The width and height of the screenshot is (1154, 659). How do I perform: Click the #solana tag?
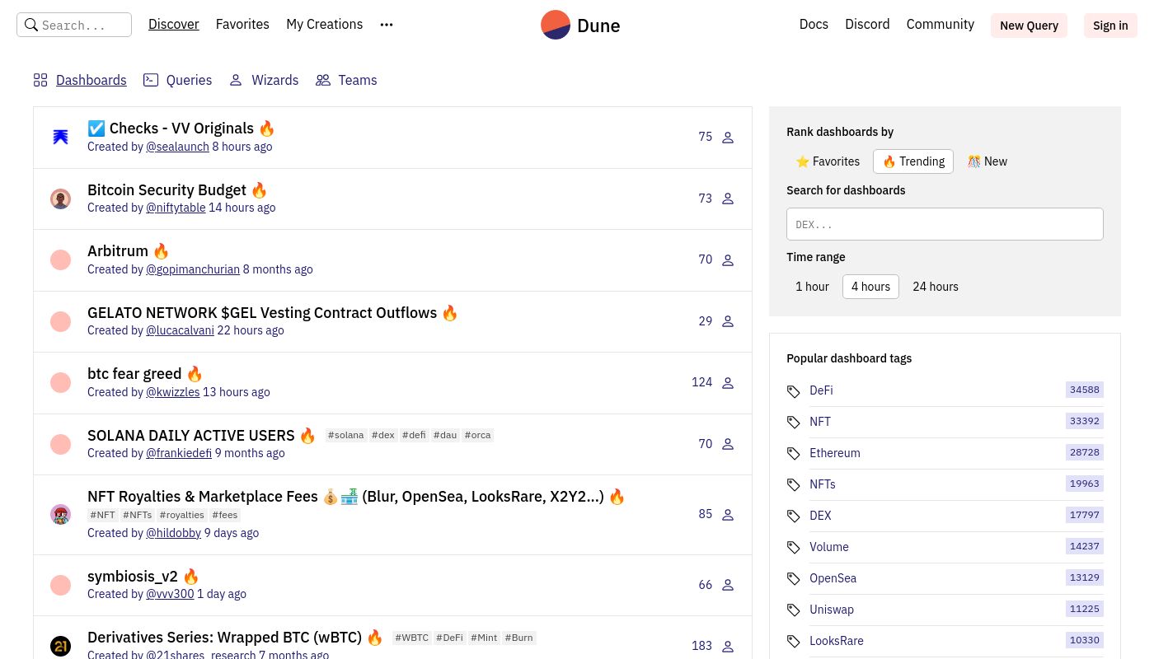[345, 435]
